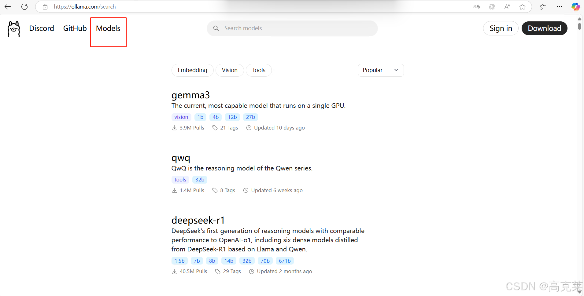Add page to favorites star icon

point(523,6)
